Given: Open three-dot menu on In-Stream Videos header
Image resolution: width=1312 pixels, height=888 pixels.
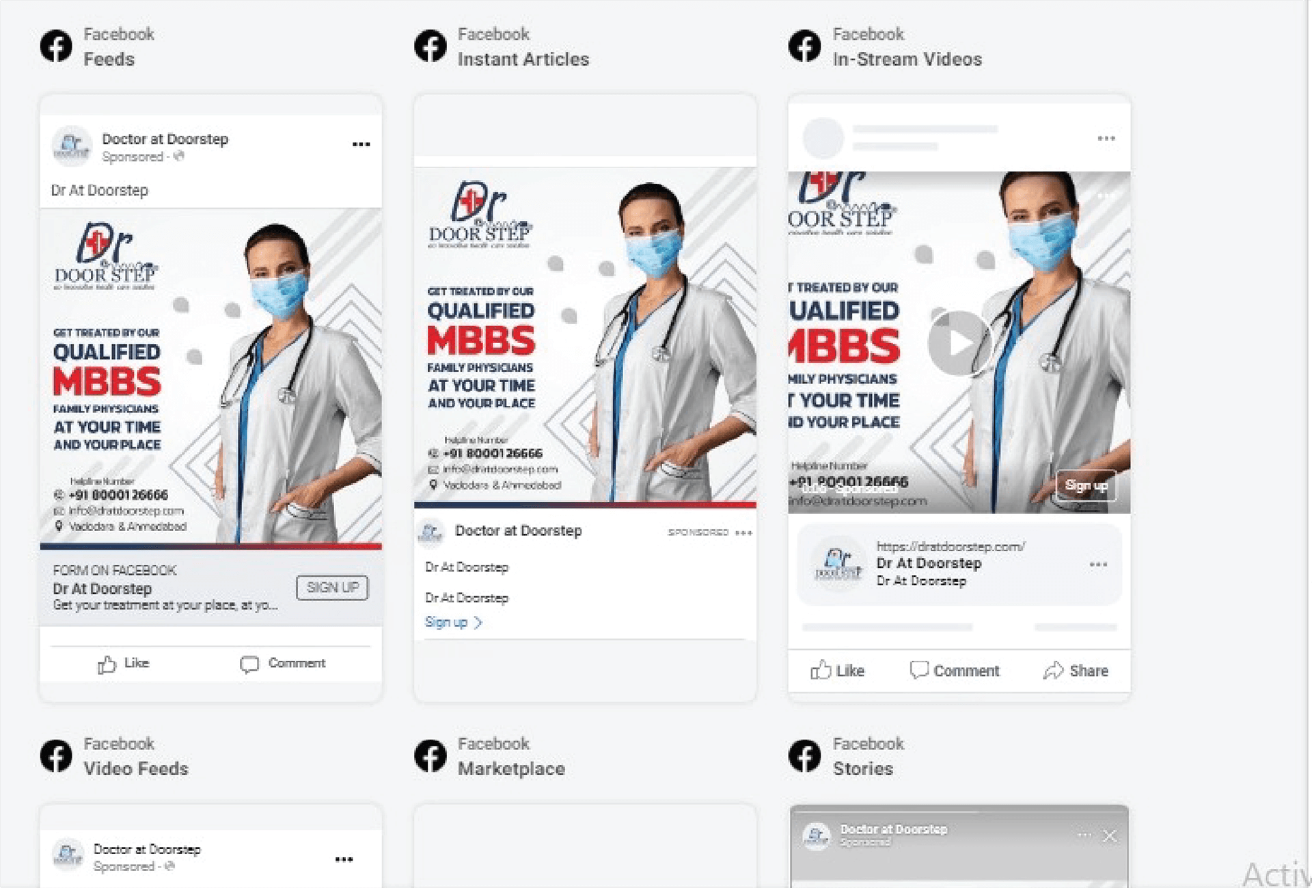Looking at the screenshot, I should tap(1106, 139).
